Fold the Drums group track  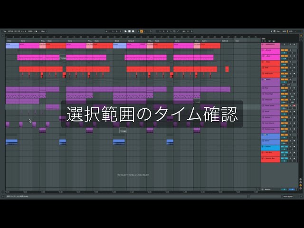tap(263, 50)
